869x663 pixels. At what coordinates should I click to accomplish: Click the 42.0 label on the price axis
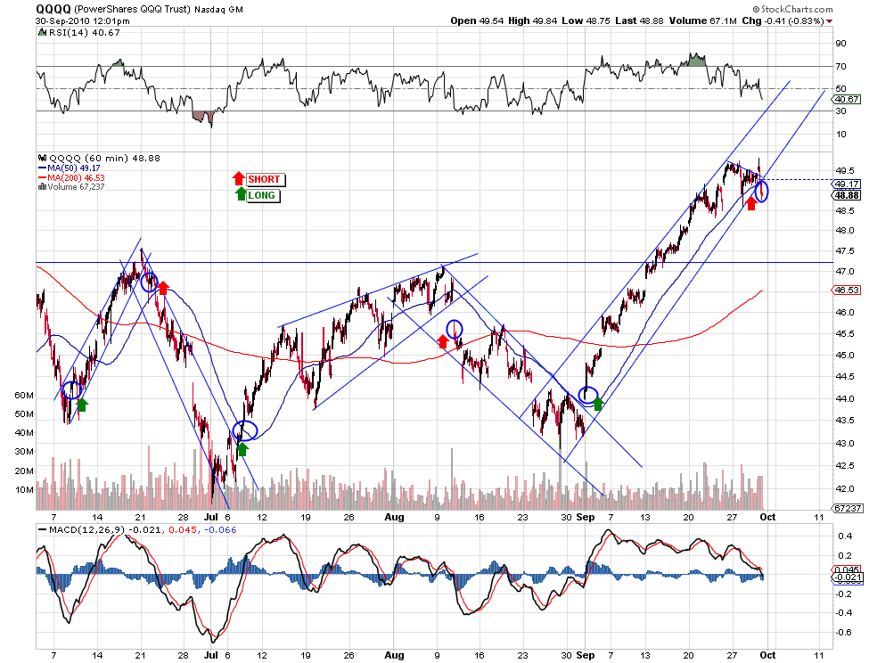point(845,489)
